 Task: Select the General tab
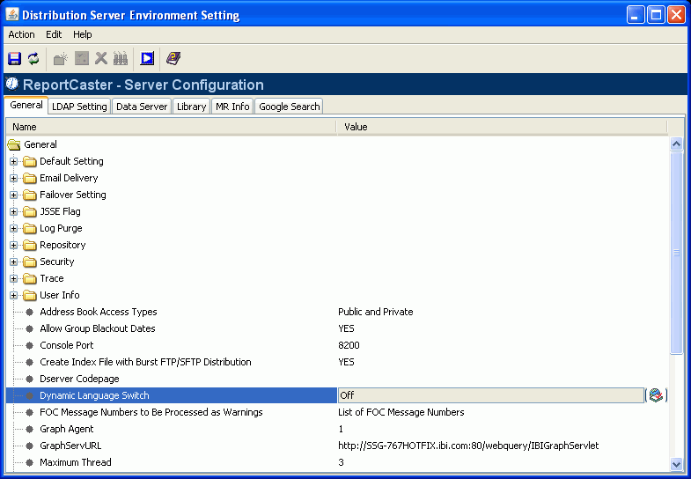click(26, 106)
